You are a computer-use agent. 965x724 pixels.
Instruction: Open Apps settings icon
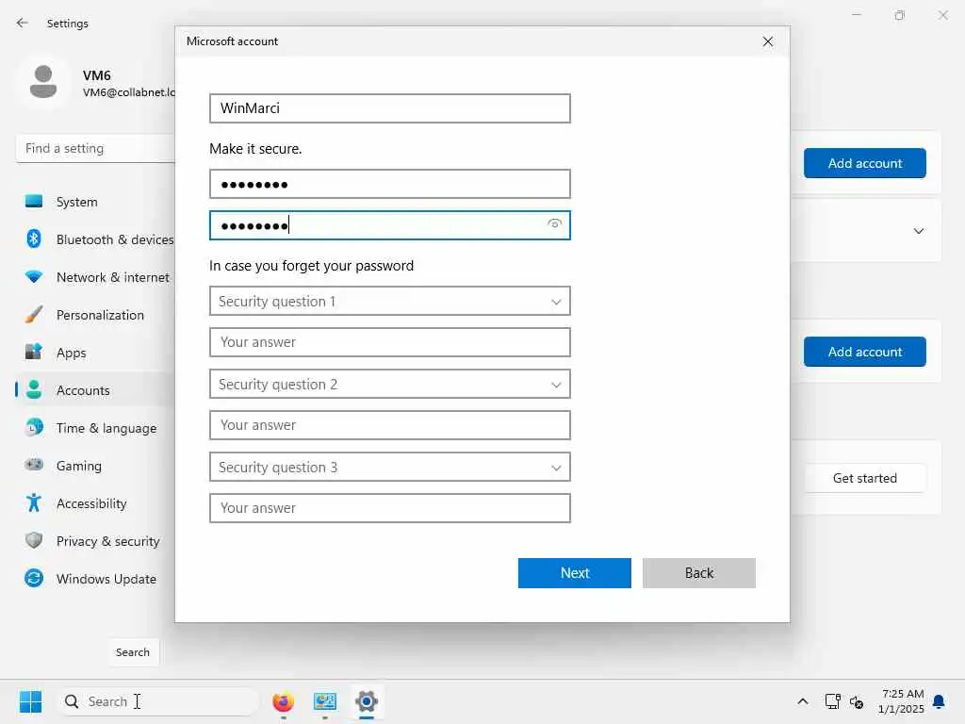pos(34,353)
